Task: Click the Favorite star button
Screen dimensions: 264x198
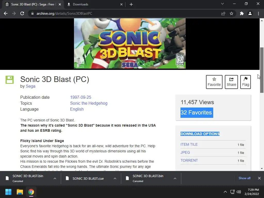Action: [214, 82]
